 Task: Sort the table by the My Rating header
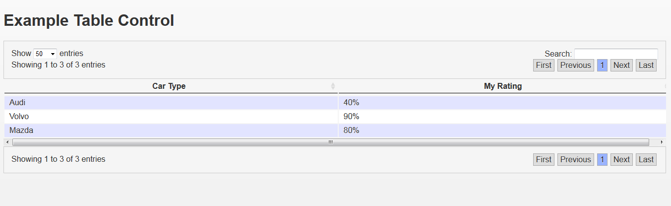click(502, 86)
